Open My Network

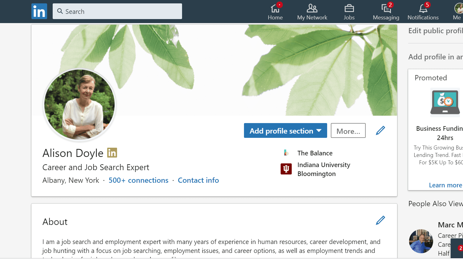point(312,12)
